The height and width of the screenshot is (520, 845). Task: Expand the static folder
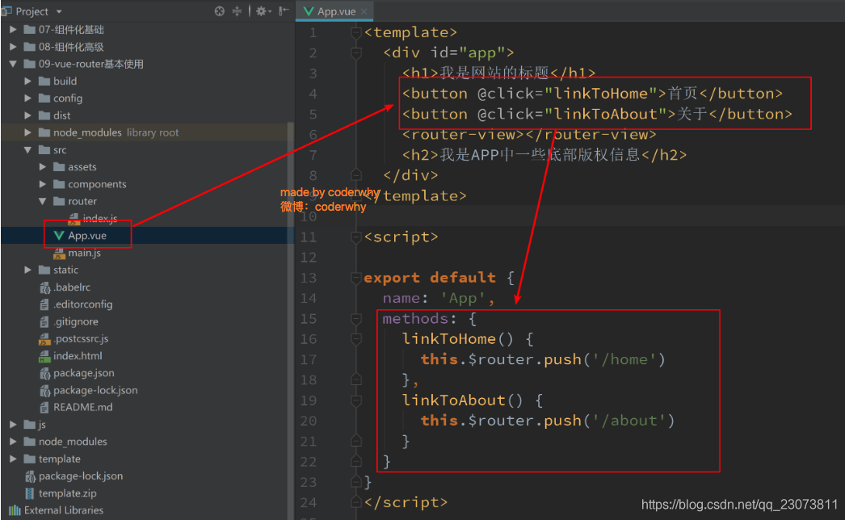click(27, 270)
